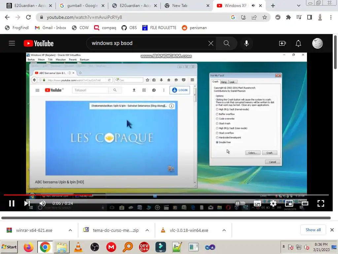This screenshot has width=338, height=254.
Task: Go back with the browser back arrow
Action: pyautogui.click(x=7, y=17)
